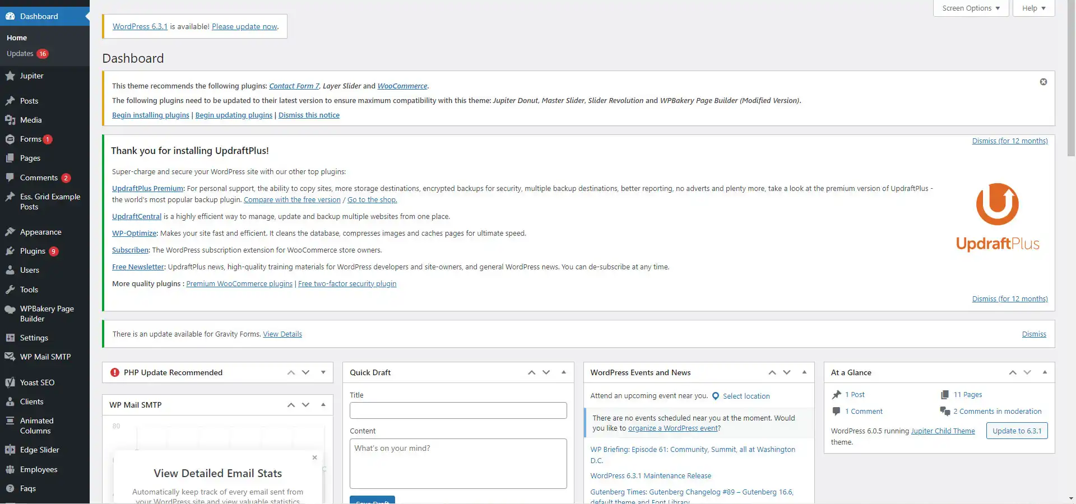Click the Faqs question mark icon
Screen dimensions: 1076x504
(10, 488)
